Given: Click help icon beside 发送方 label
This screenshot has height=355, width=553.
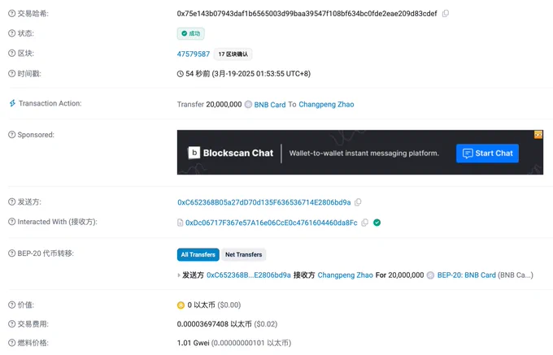Looking at the screenshot, I should coord(11,201).
